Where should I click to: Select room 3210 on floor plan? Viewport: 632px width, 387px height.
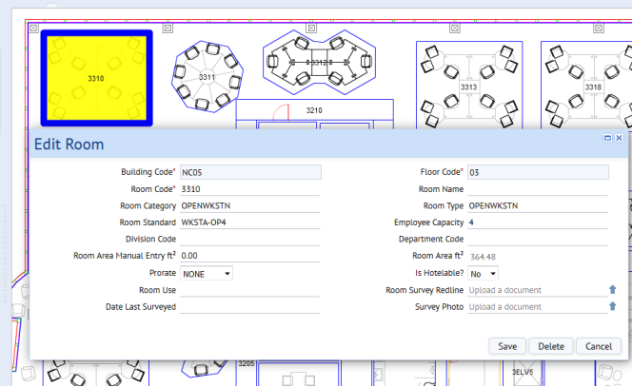click(x=314, y=110)
